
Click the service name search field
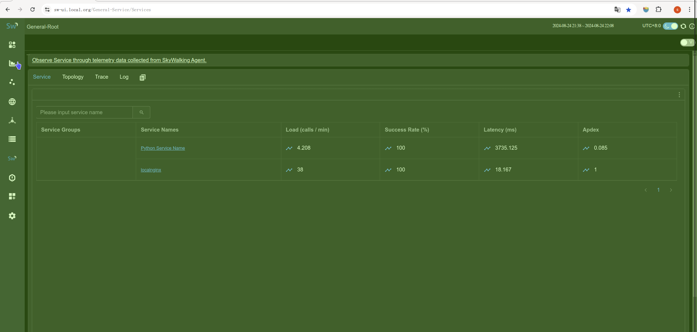click(85, 112)
